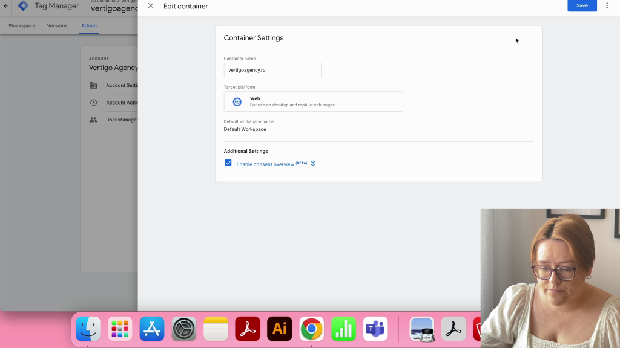Viewport: 620px width, 348px height.
Task: Close the Edit container panel
Action: [x=151, y=6]
